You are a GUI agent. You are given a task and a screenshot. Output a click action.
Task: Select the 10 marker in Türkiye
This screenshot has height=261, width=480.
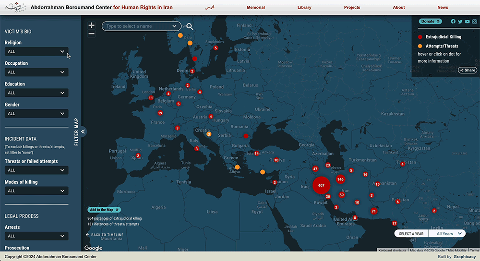276,160
